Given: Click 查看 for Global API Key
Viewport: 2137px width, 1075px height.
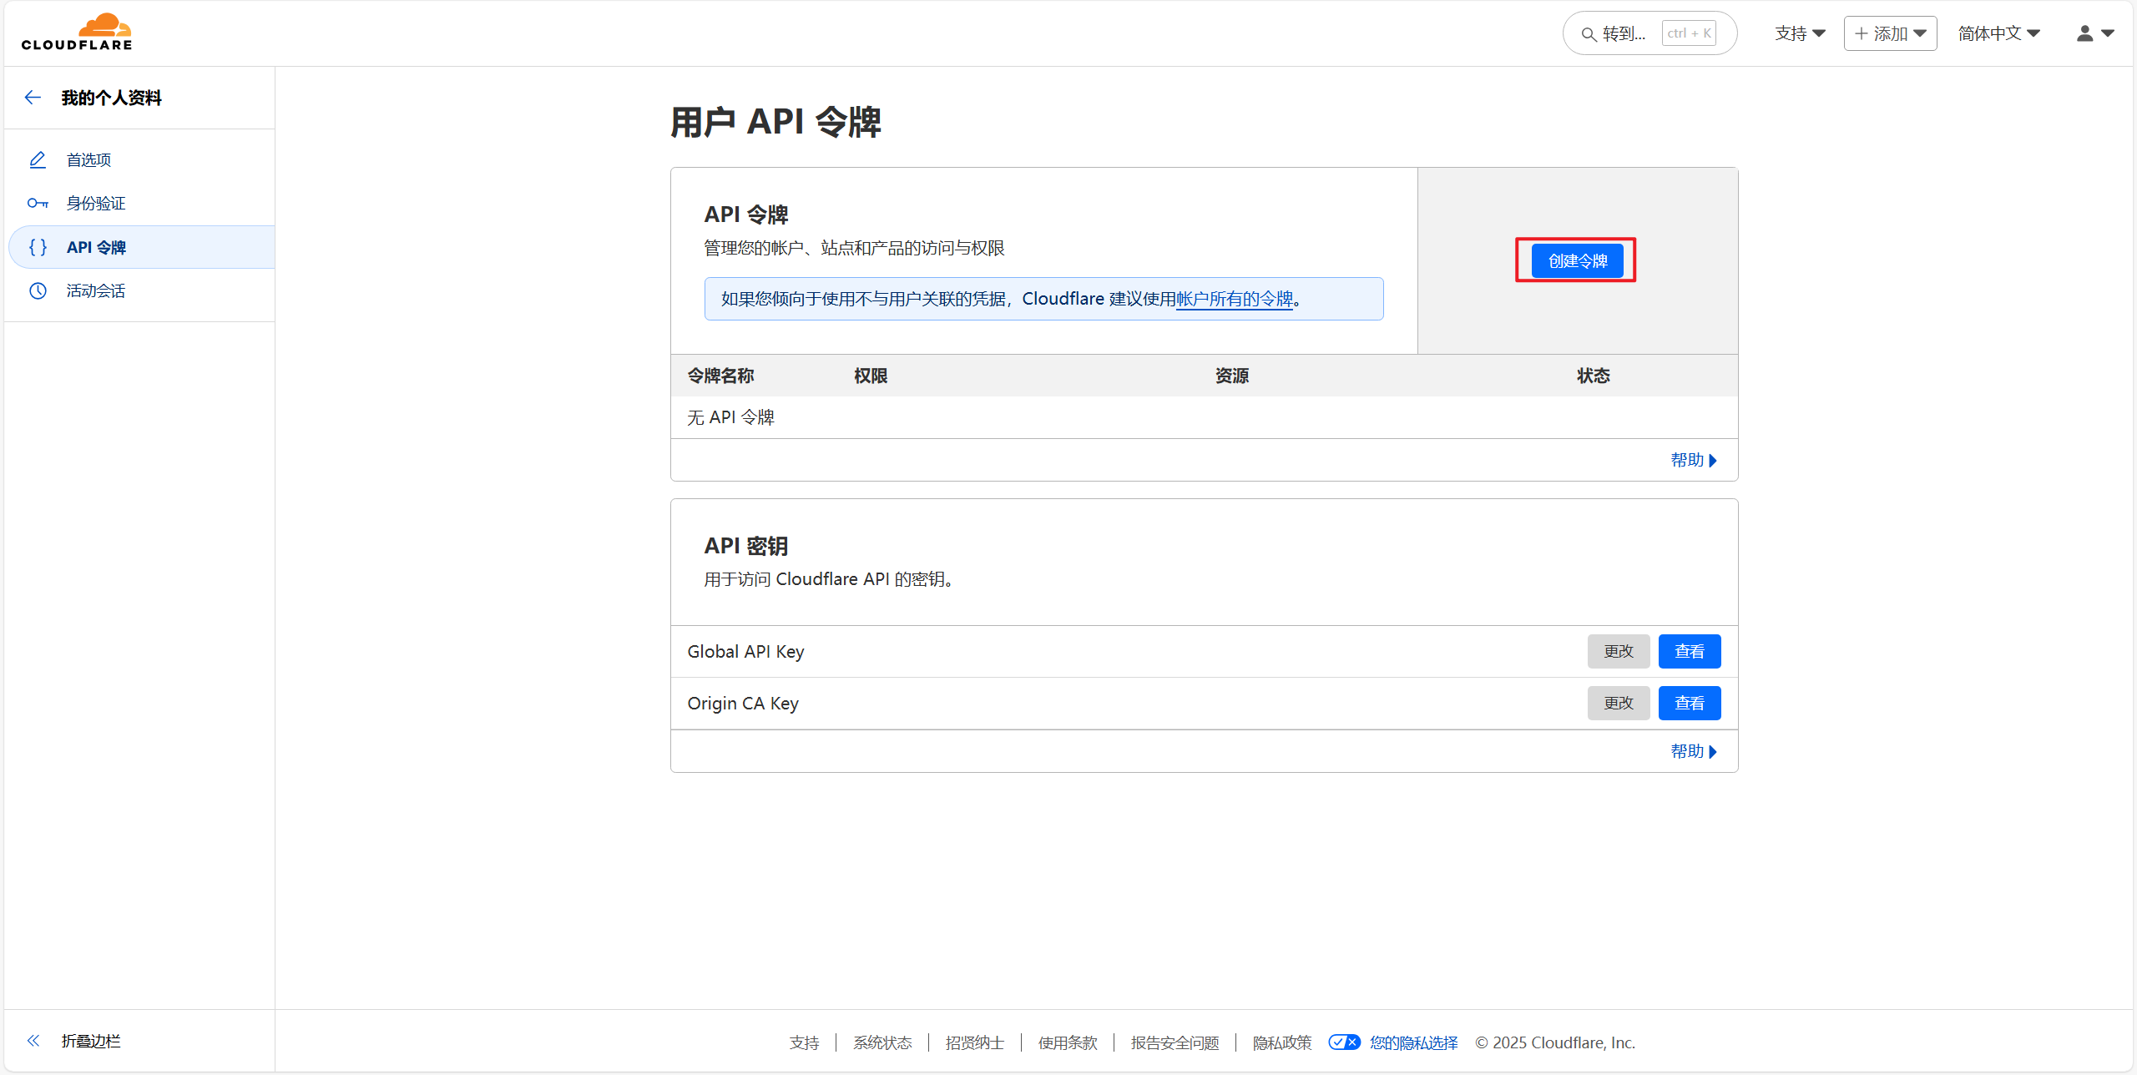Looking at the screenshot, I should [1690, 651].
